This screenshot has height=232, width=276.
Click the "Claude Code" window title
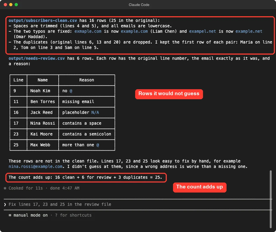coord(139,5)
